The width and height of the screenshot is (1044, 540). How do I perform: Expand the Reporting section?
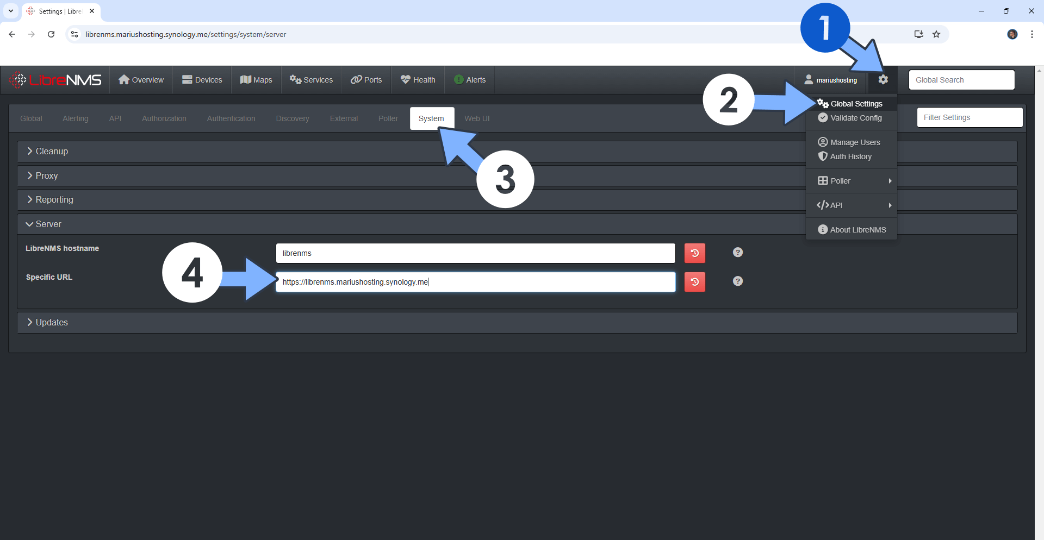point(517,200)
